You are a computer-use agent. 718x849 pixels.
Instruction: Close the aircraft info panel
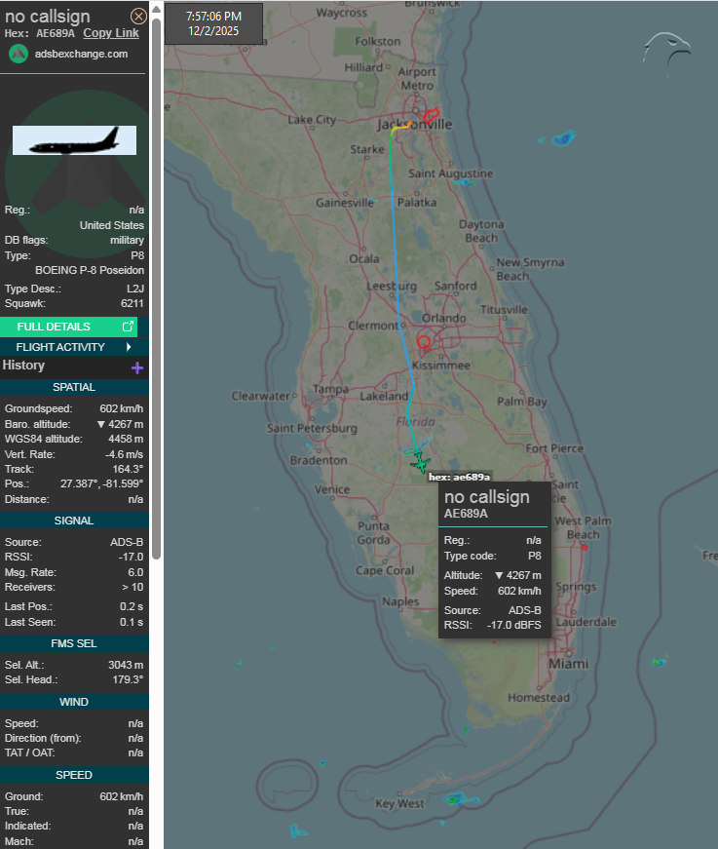point(138,17)
